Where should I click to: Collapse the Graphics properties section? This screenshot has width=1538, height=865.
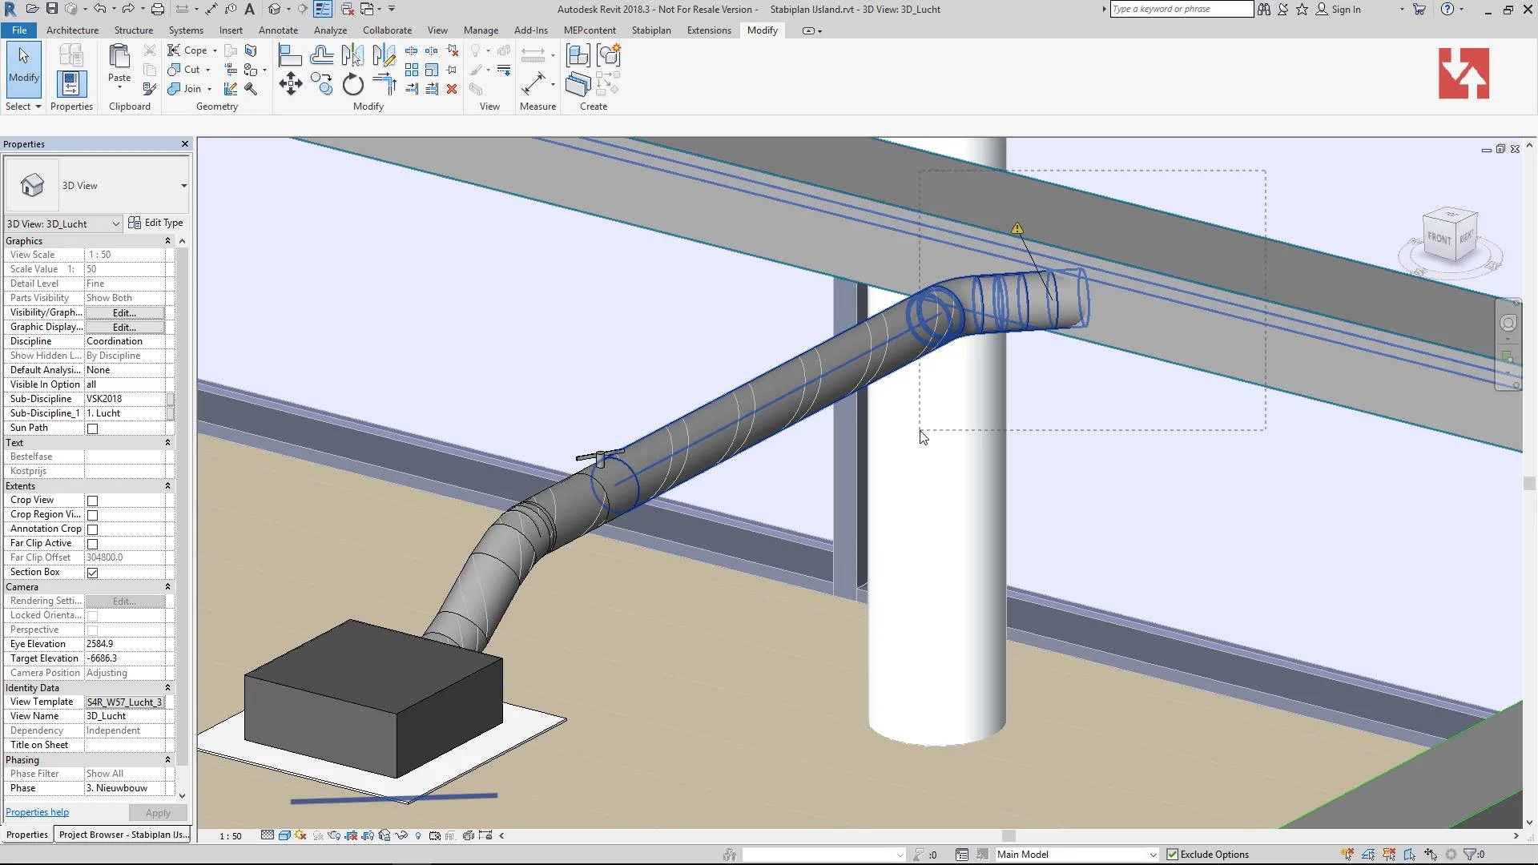point(167,241)
